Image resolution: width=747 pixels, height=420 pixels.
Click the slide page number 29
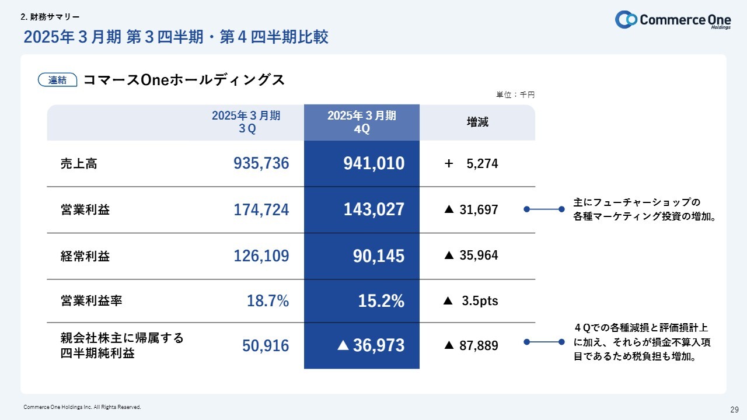tap(734, 408)
